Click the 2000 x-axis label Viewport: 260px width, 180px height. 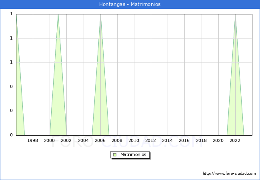point(50,140)
